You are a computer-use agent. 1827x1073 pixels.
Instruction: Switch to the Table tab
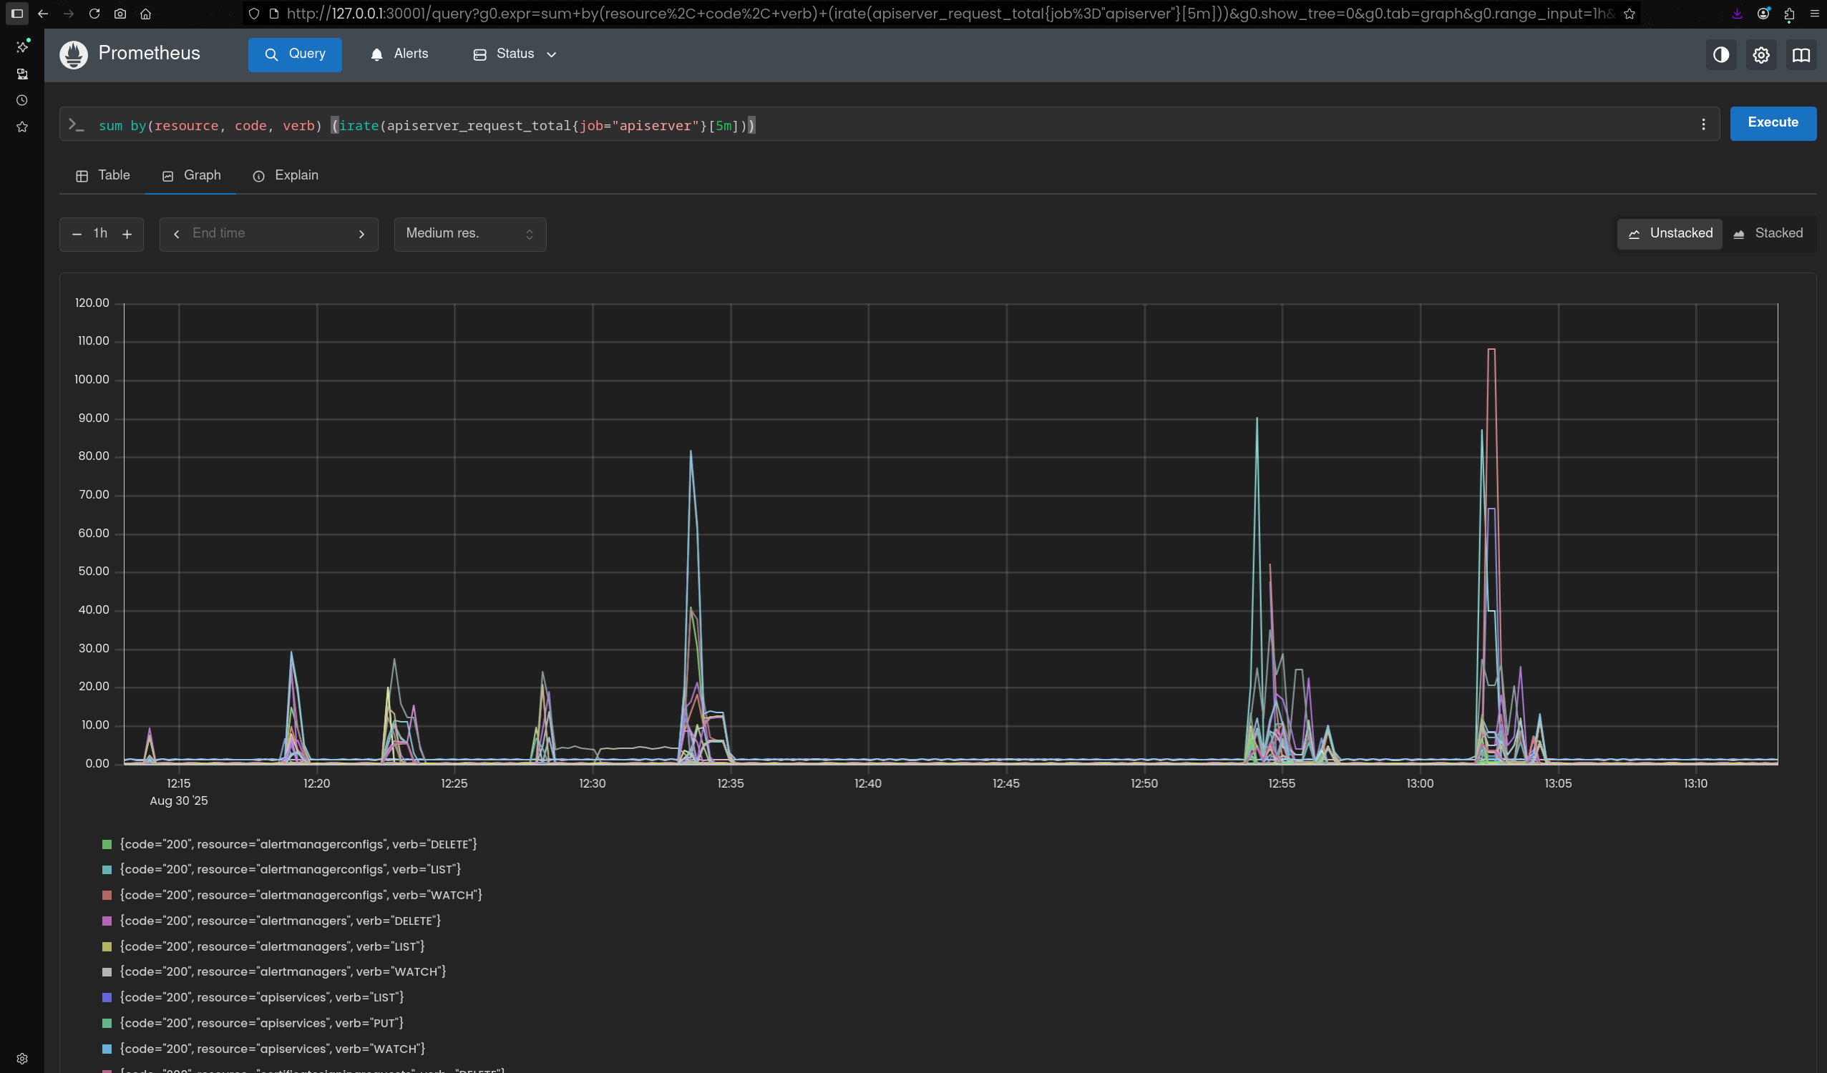103,175
